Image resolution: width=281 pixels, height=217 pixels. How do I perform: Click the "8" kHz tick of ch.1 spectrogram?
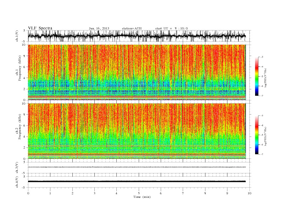point(25,56)
